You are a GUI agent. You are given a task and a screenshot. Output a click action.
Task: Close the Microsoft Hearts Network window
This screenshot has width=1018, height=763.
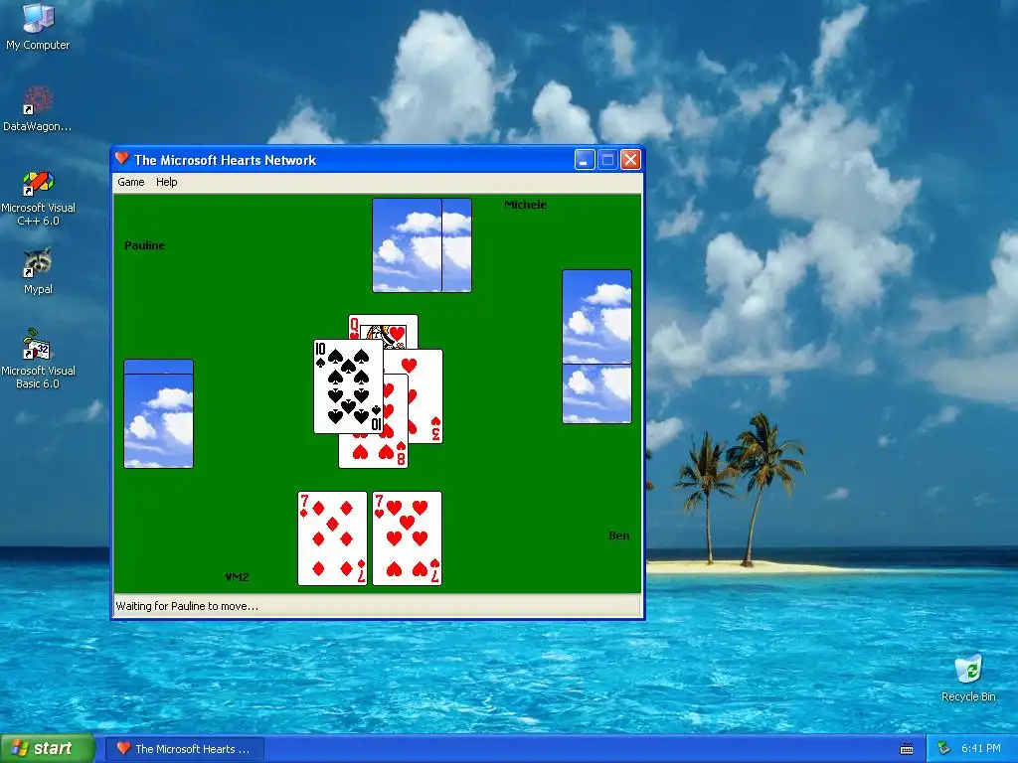point(630,160)
